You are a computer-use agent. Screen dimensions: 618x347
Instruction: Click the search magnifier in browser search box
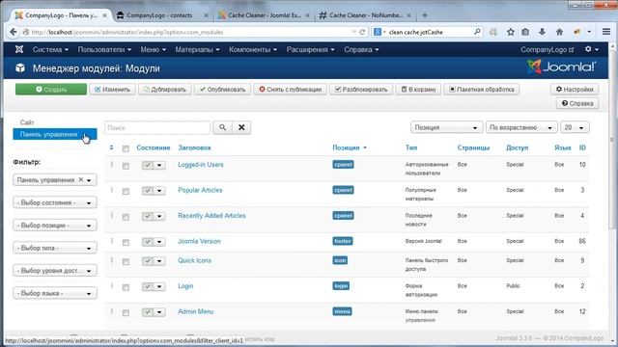(477, 32)
